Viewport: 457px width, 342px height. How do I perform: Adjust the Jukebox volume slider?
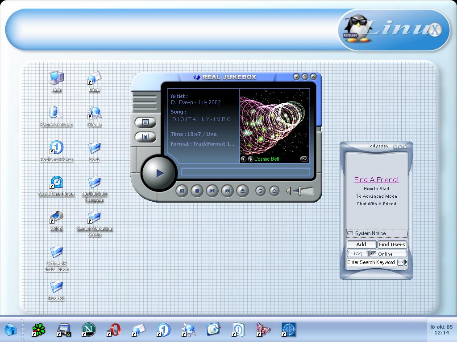click(300, 191)
